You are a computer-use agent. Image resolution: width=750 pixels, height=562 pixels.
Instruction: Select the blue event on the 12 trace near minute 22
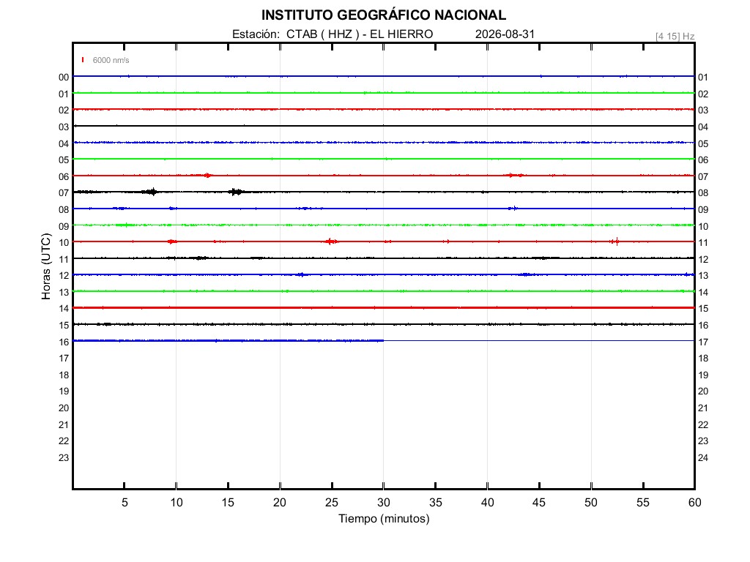tap(301, 274)
